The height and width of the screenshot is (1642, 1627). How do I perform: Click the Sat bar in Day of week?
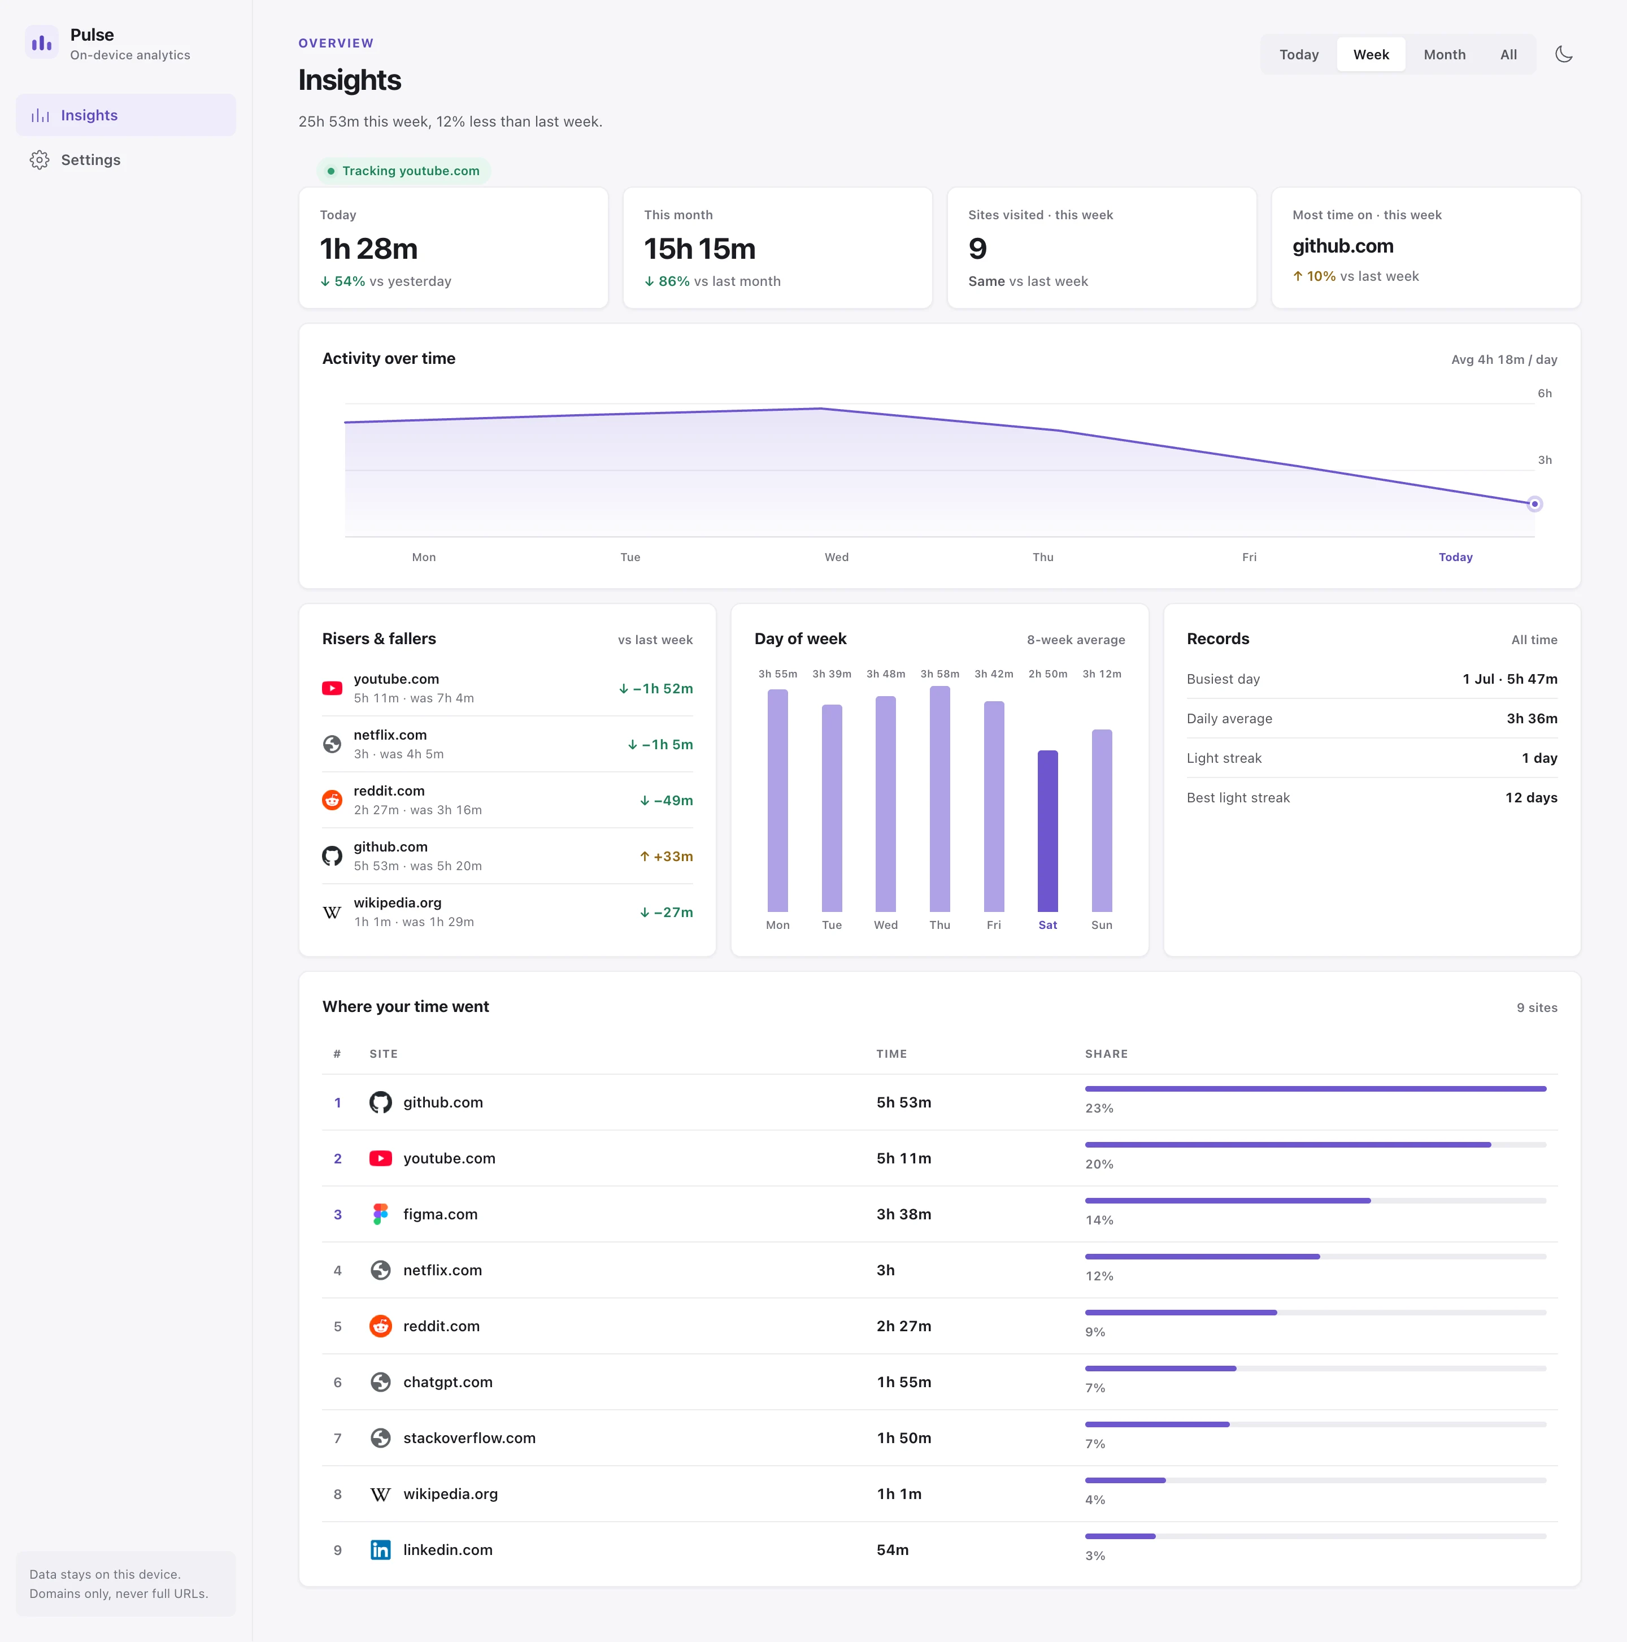pyautogui.click(x=1047, y=831)
